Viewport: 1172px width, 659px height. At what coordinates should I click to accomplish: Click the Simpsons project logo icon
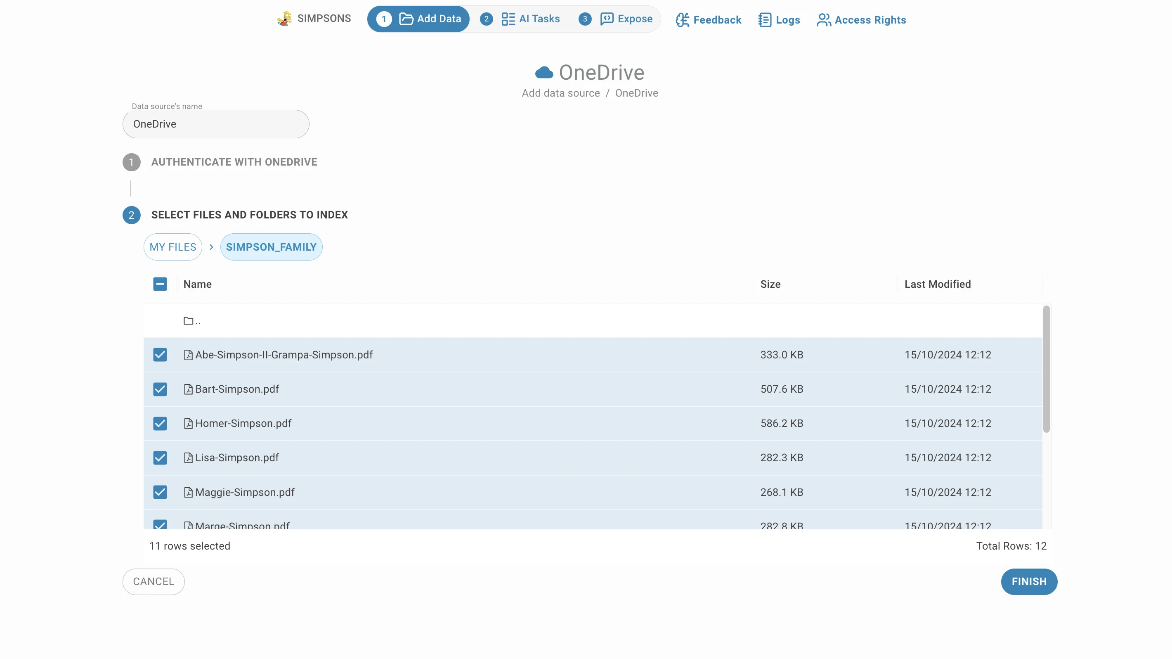click(285, 19)
